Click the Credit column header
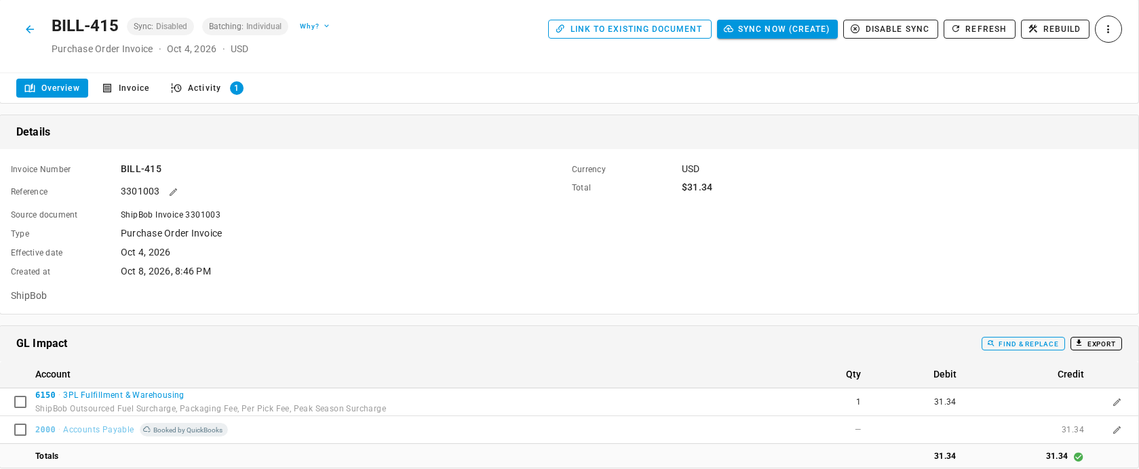The image size is (1139, 469). coord(1070,374)
